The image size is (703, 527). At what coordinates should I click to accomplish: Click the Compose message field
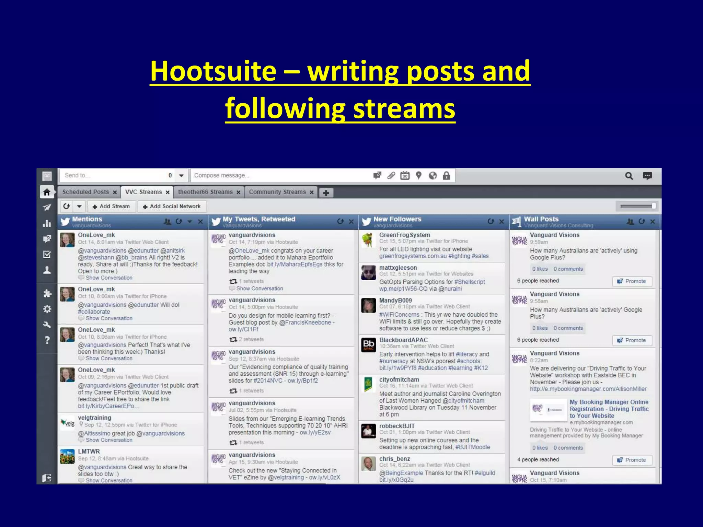tap(281, 176)
